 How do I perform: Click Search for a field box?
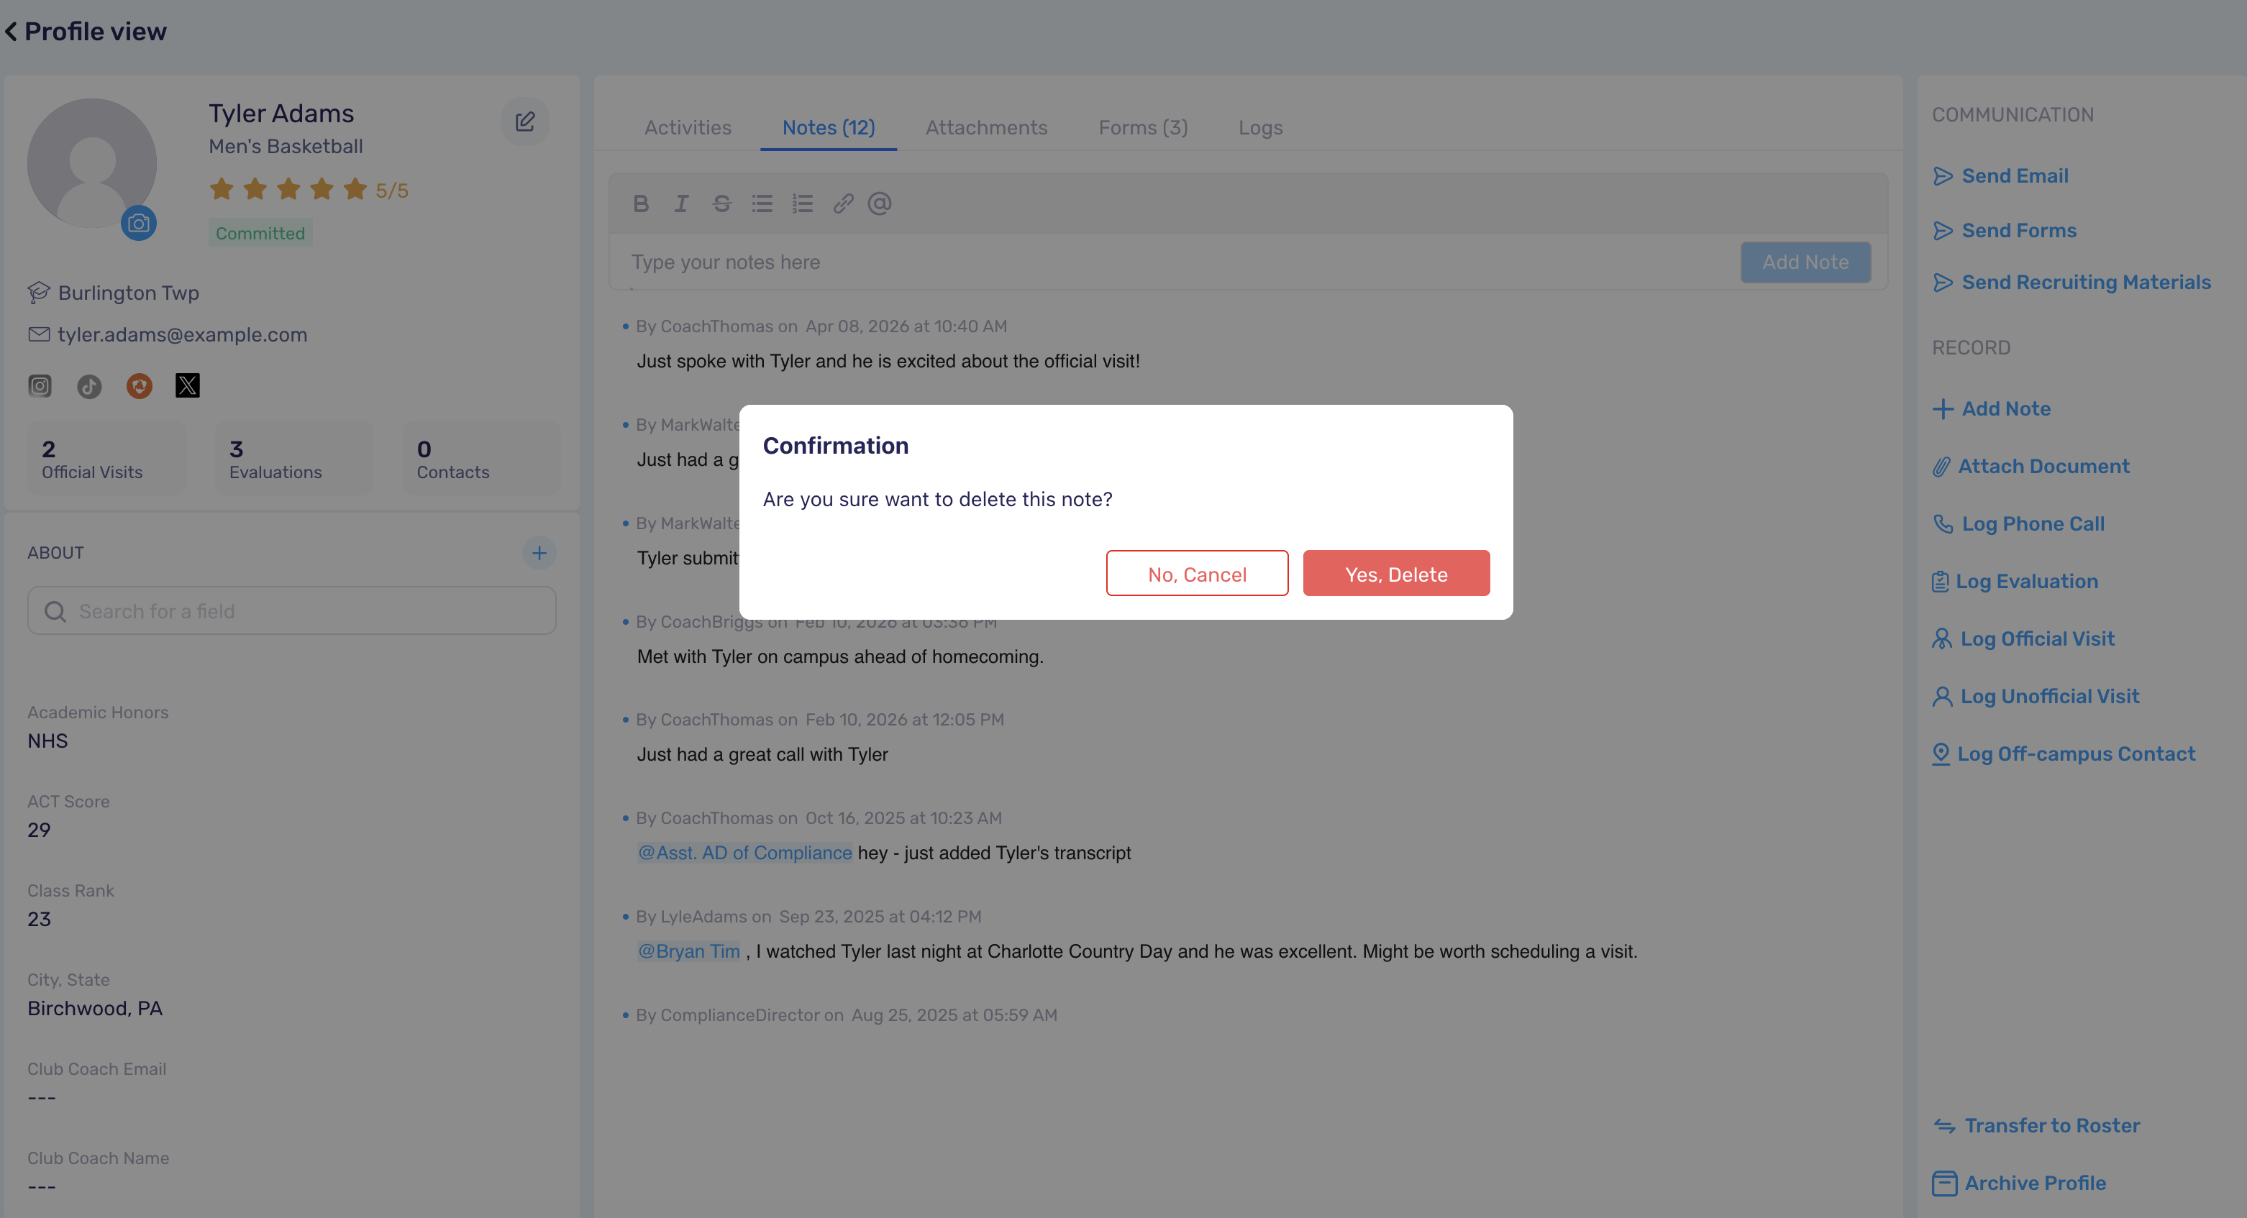291,610
